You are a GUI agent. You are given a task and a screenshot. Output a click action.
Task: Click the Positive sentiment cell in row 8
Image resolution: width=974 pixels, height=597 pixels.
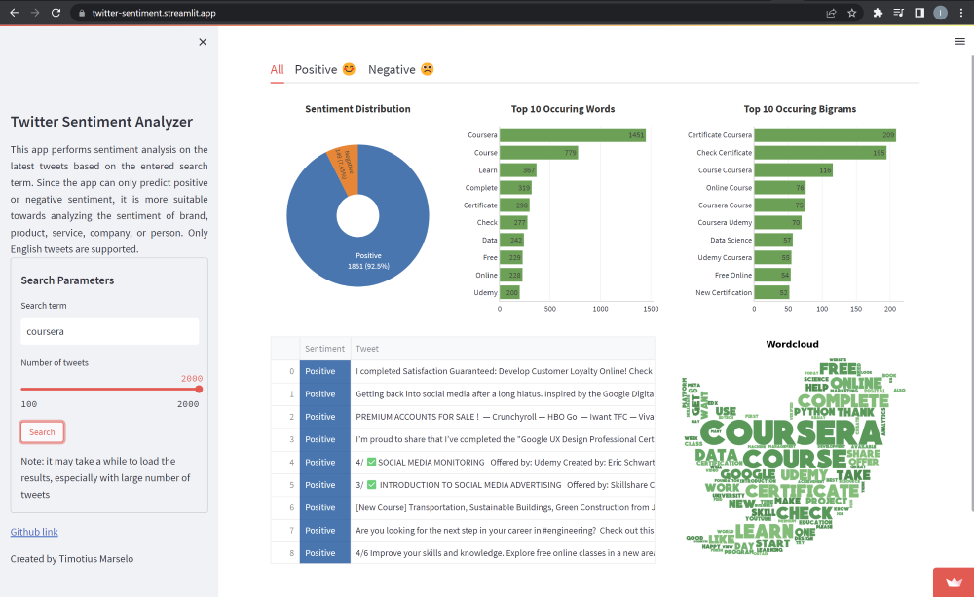325,553
